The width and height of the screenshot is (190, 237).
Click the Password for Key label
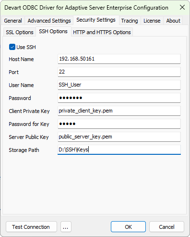pyautogui.click(x=29, y=124)
